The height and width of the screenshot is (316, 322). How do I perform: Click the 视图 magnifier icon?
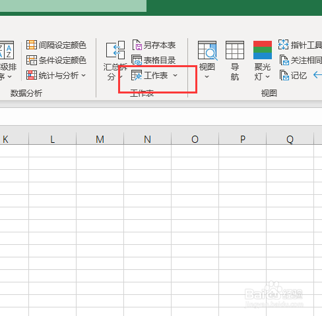(x=207, y=50)
